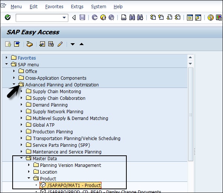Click the green Enter checkmark icon
223x193 pixels.
(8, 18)
